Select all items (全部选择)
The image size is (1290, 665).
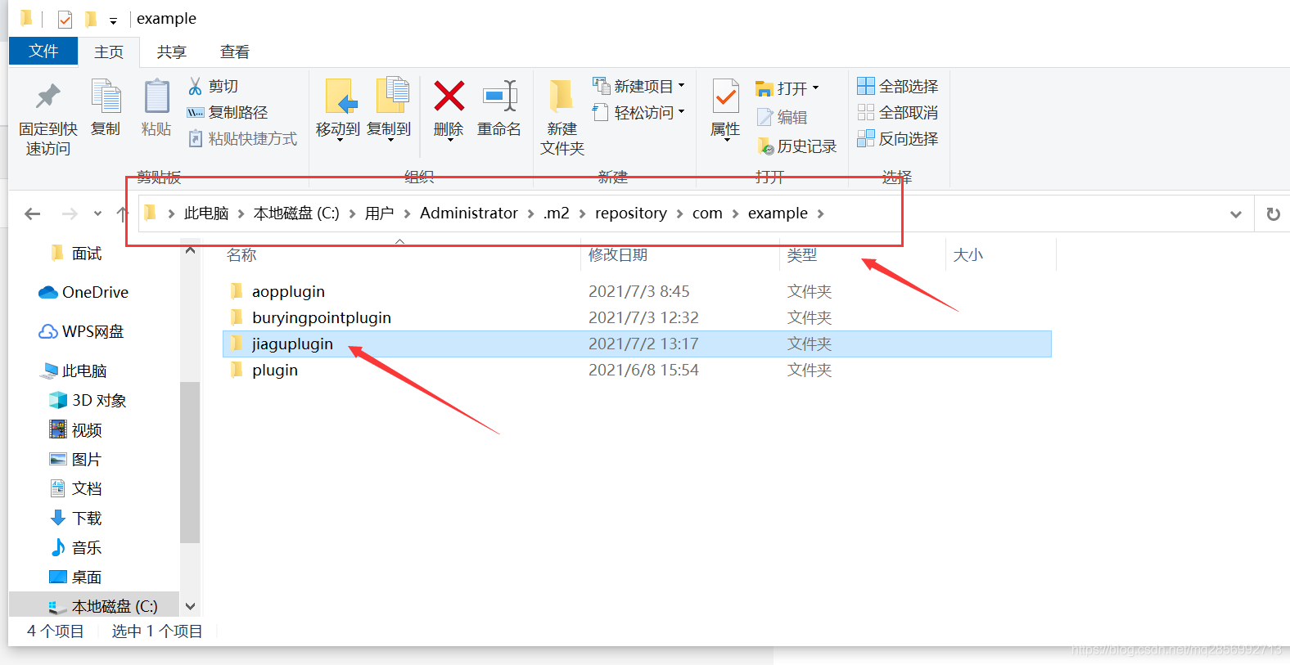pos(898,86)
